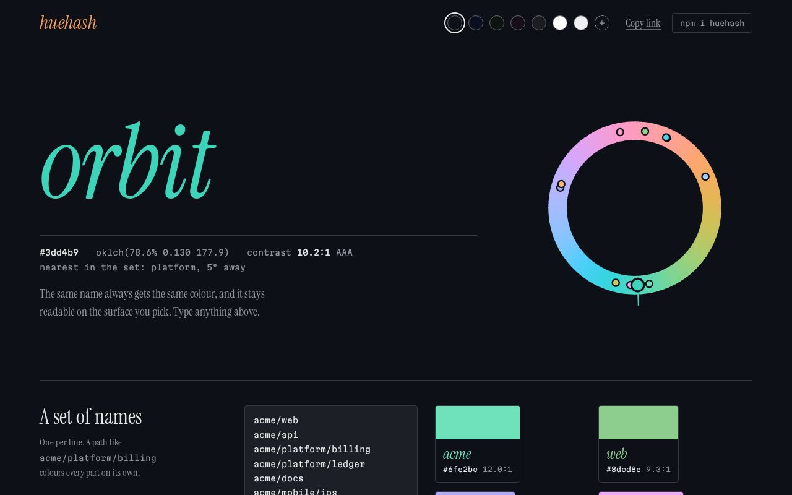Click the 12.0:1 ratio on the acme card
The image size is (792, 495).
[x=497, y=470]
